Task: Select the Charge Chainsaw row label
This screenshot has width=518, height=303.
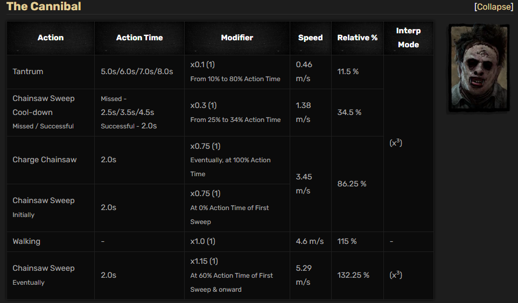Action: tap(45, 160)
